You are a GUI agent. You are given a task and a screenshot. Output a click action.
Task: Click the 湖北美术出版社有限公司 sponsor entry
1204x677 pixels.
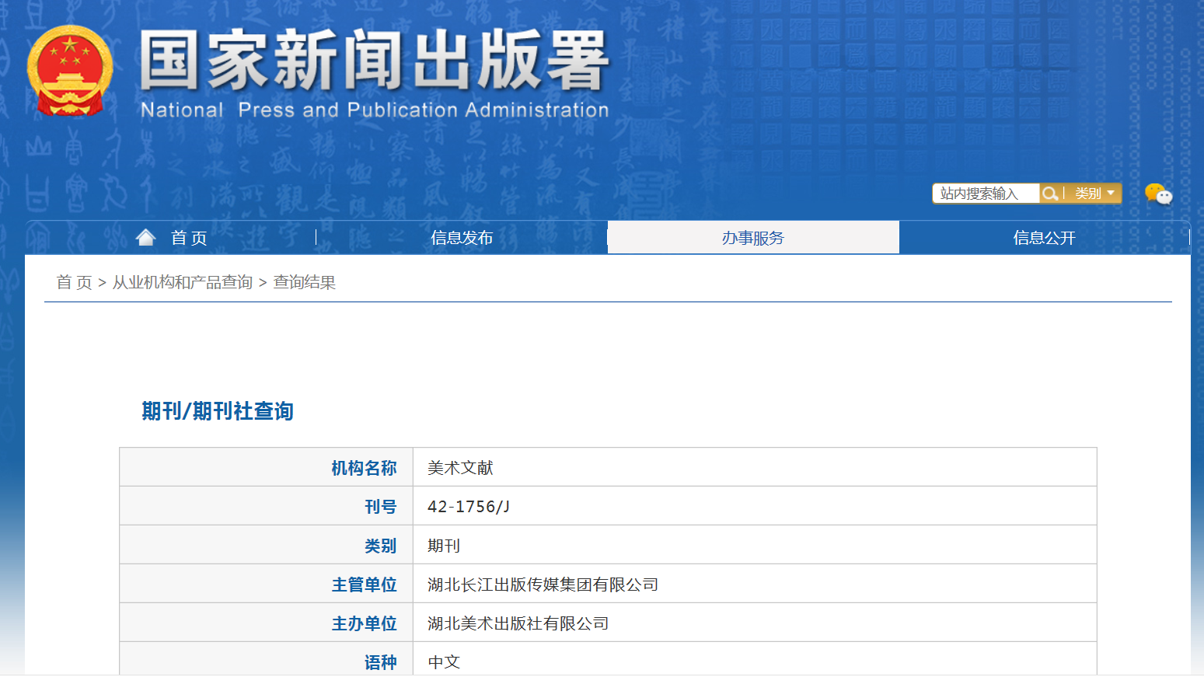518,623
